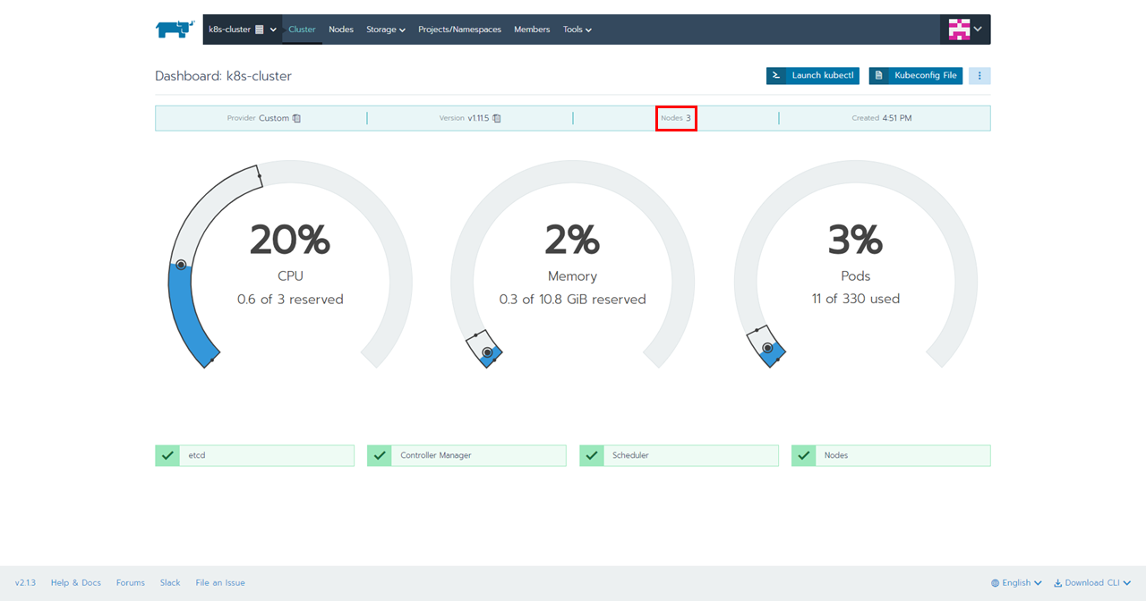Screen dimensions: 1146x601
Task: Open the English language selector
Action: [1016, 583]
